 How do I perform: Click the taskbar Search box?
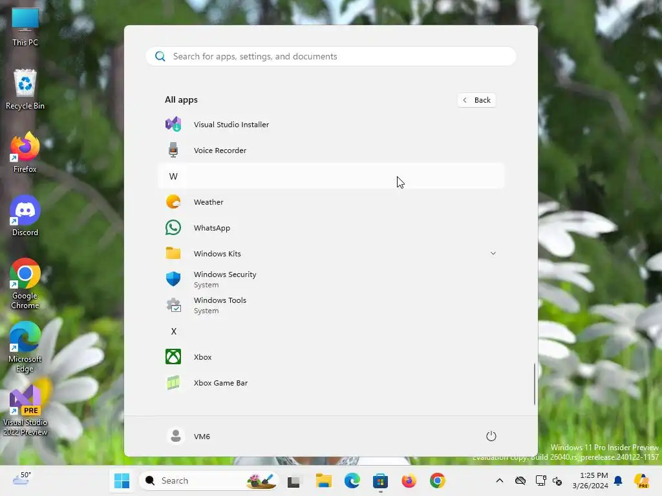pyautogui.click(x=209, y=480)
